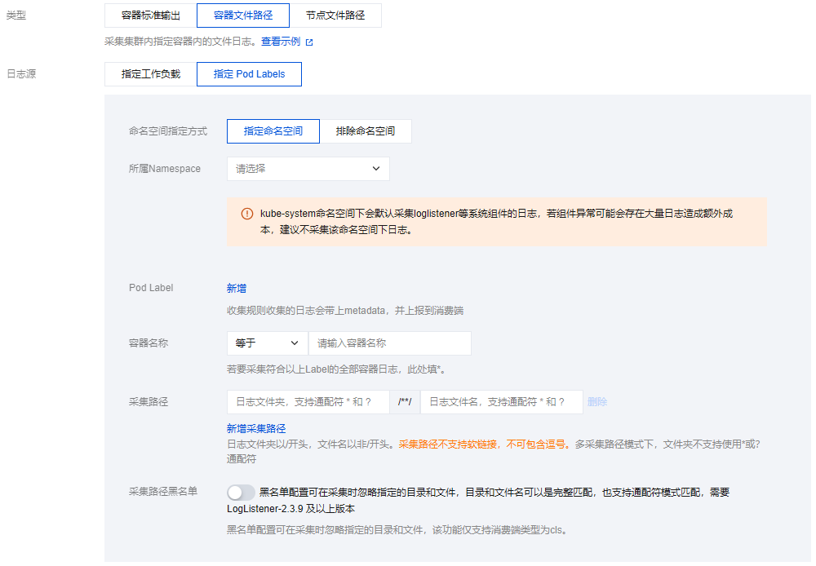
Task: Click 新增 to add a Pod Label
Action: click(x=237, y=288)
